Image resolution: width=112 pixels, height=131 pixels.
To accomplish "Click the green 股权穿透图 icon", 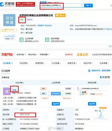I will point(47,40).
